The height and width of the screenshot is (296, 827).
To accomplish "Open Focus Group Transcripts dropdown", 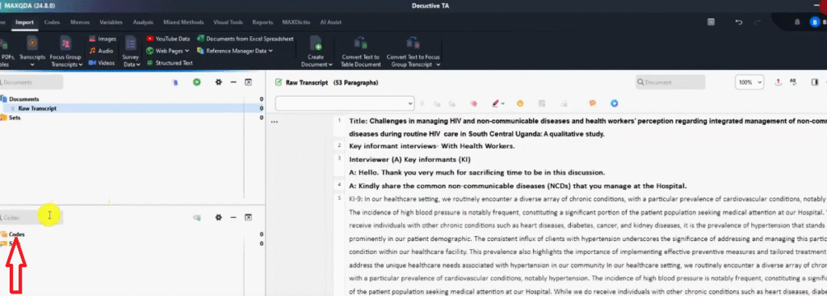I will (82, 65).
